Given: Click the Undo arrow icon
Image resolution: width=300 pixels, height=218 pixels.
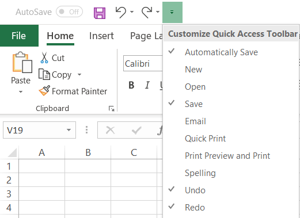Looking at the screenshot, I should pyautogui.click(x=121, y=12).
